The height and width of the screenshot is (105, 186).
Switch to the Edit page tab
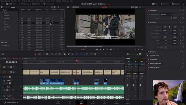81,102
